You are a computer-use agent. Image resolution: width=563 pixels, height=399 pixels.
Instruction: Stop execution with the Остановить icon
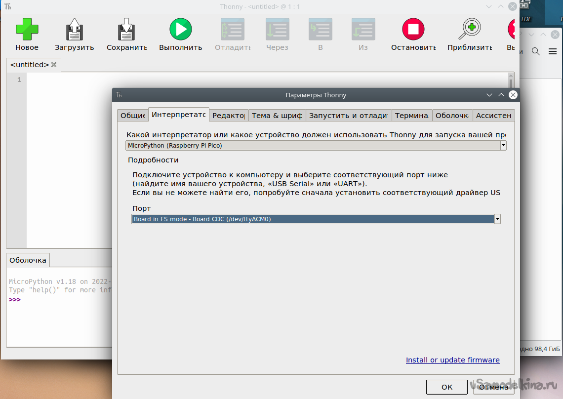coord(413,29)
